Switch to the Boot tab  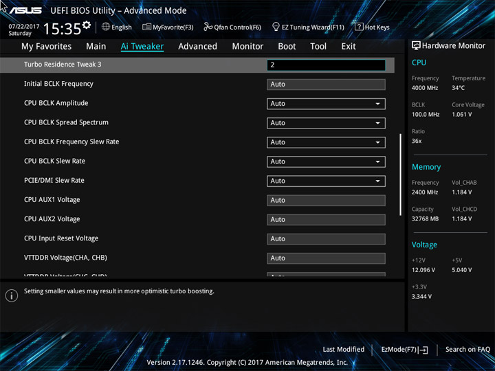point(287,47)
